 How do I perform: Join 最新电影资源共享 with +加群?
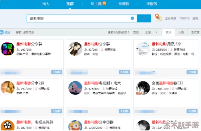click(192, 72)
